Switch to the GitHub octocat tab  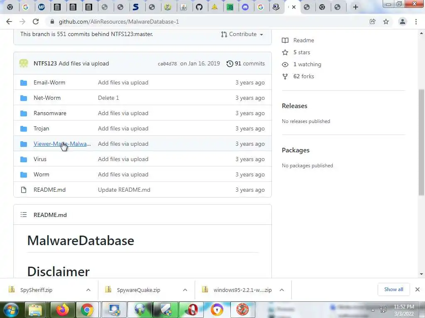pos(199,7)
